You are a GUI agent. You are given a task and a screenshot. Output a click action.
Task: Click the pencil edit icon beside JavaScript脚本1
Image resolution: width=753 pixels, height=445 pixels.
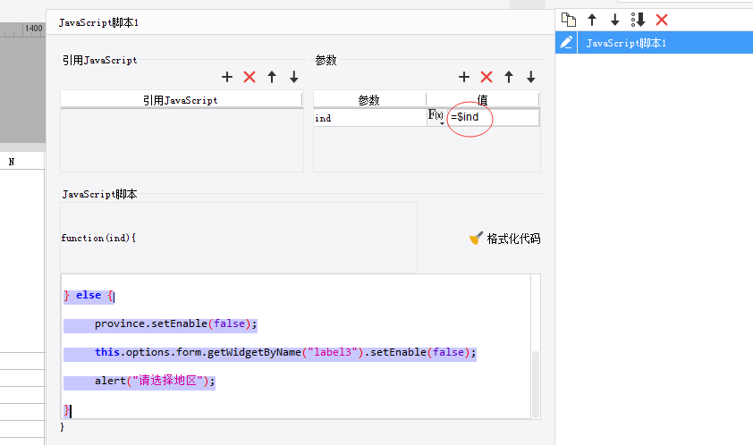click(566, 43)
